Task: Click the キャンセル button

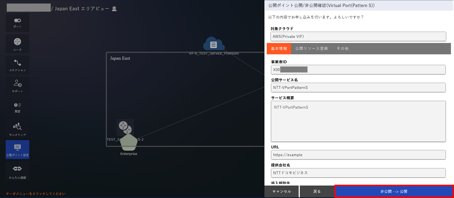Action: coord(282,191)
